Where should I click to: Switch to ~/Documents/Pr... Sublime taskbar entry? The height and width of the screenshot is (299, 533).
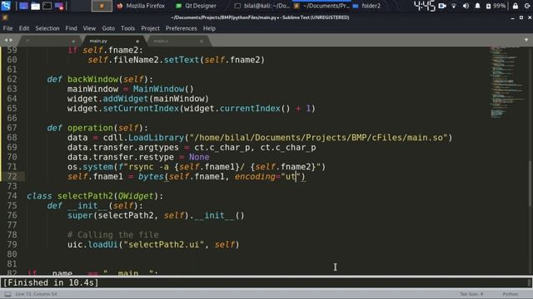click(x=321, y=6)
